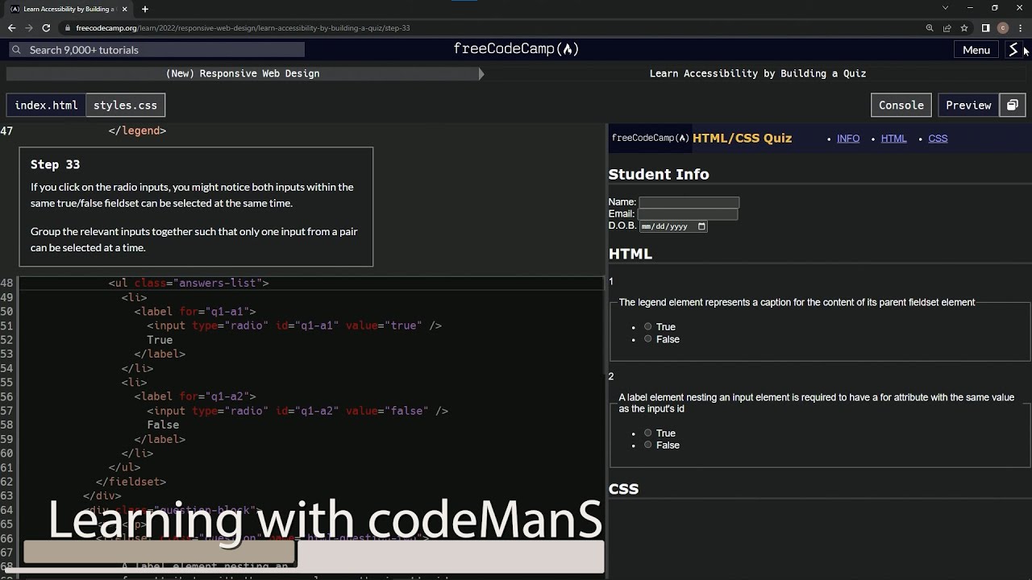The width and height of the screenshot is (1032, 580).
Task: Select True for the legend element question
Action: pos(647,326)
